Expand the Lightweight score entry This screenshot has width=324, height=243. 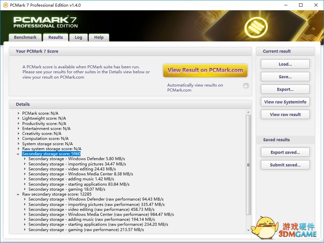(19, 118)
